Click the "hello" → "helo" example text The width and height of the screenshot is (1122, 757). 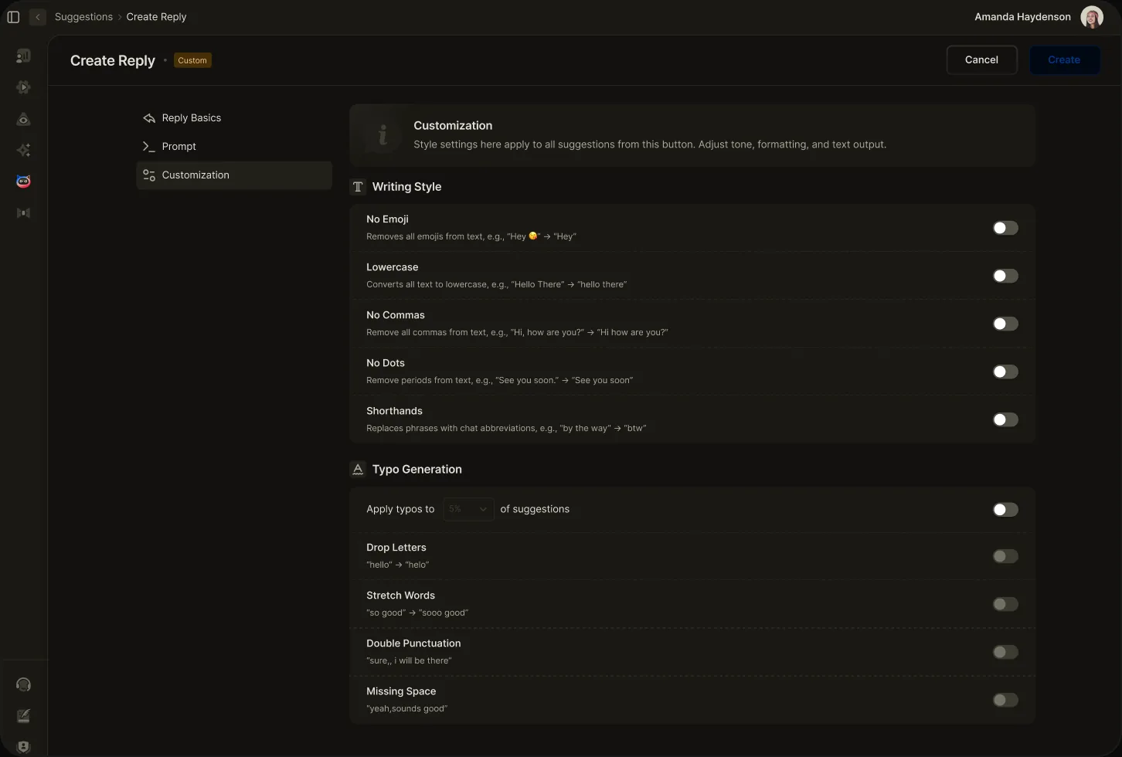tap(397, 565)
